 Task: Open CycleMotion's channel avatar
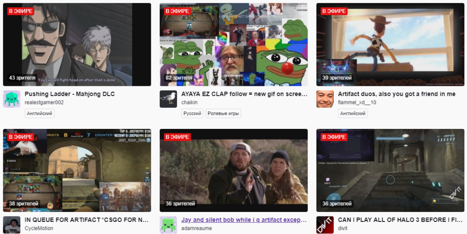(x=12, y=225)
